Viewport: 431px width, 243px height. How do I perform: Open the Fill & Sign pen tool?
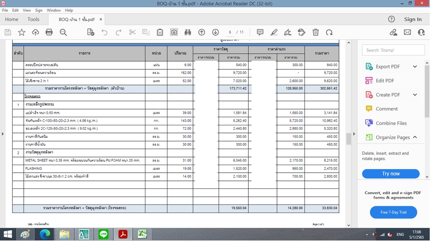[x=287, y=32]
